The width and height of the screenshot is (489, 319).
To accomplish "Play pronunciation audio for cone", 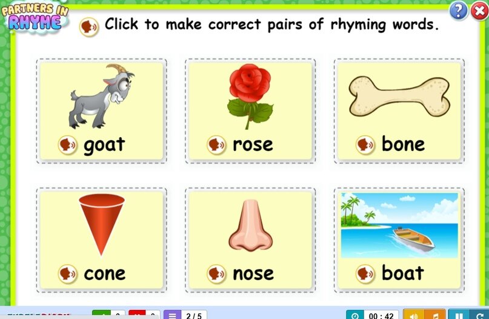I will pos(67,274).
